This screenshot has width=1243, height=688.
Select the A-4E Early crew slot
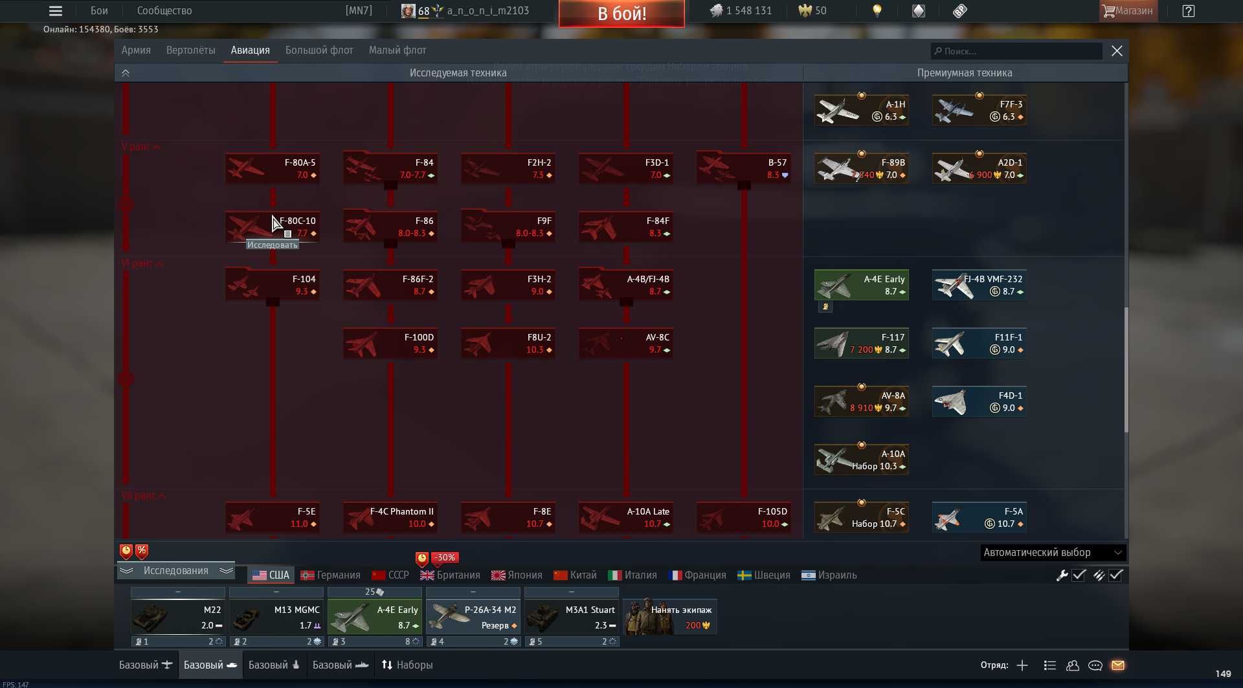click(x=375, y=617)
